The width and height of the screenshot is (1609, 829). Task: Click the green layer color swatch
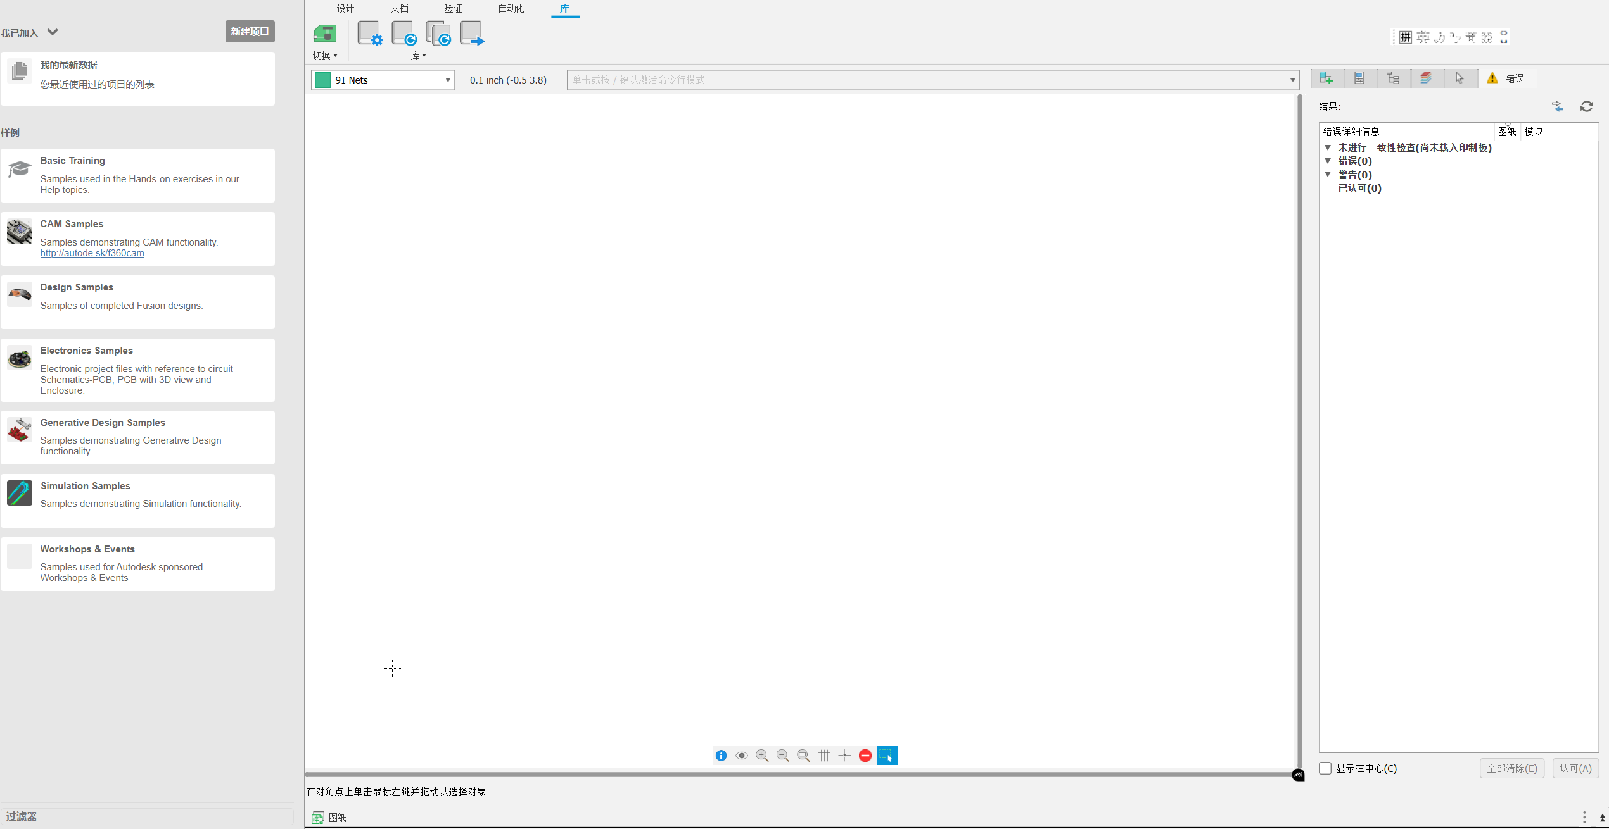322,80
